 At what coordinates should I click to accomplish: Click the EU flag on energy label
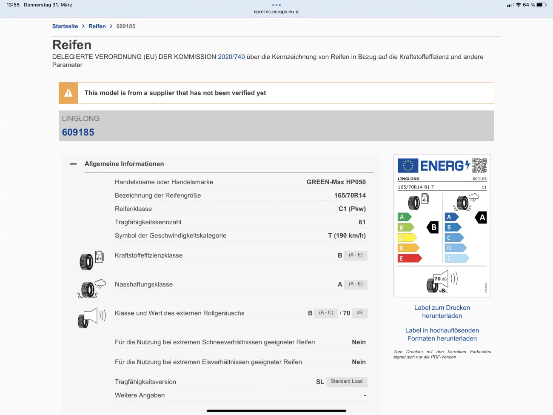coord(408,166)
